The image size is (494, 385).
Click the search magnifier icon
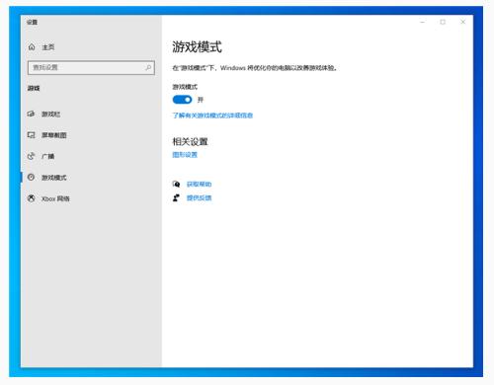(x=148, y=67)
